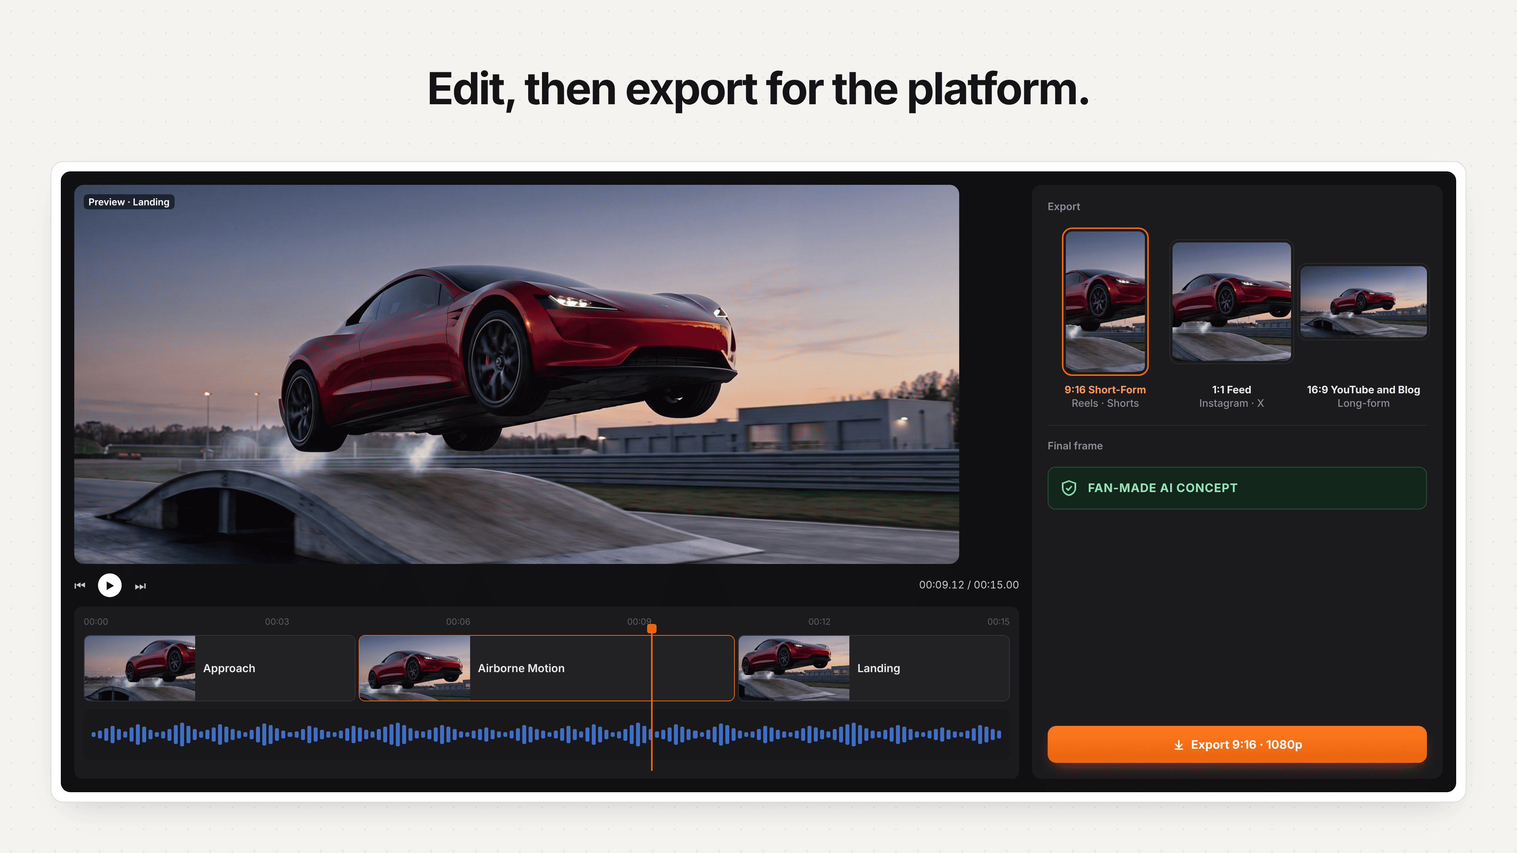
Task: Select the Airborne Motion clip
Action: tap(546, 668)
